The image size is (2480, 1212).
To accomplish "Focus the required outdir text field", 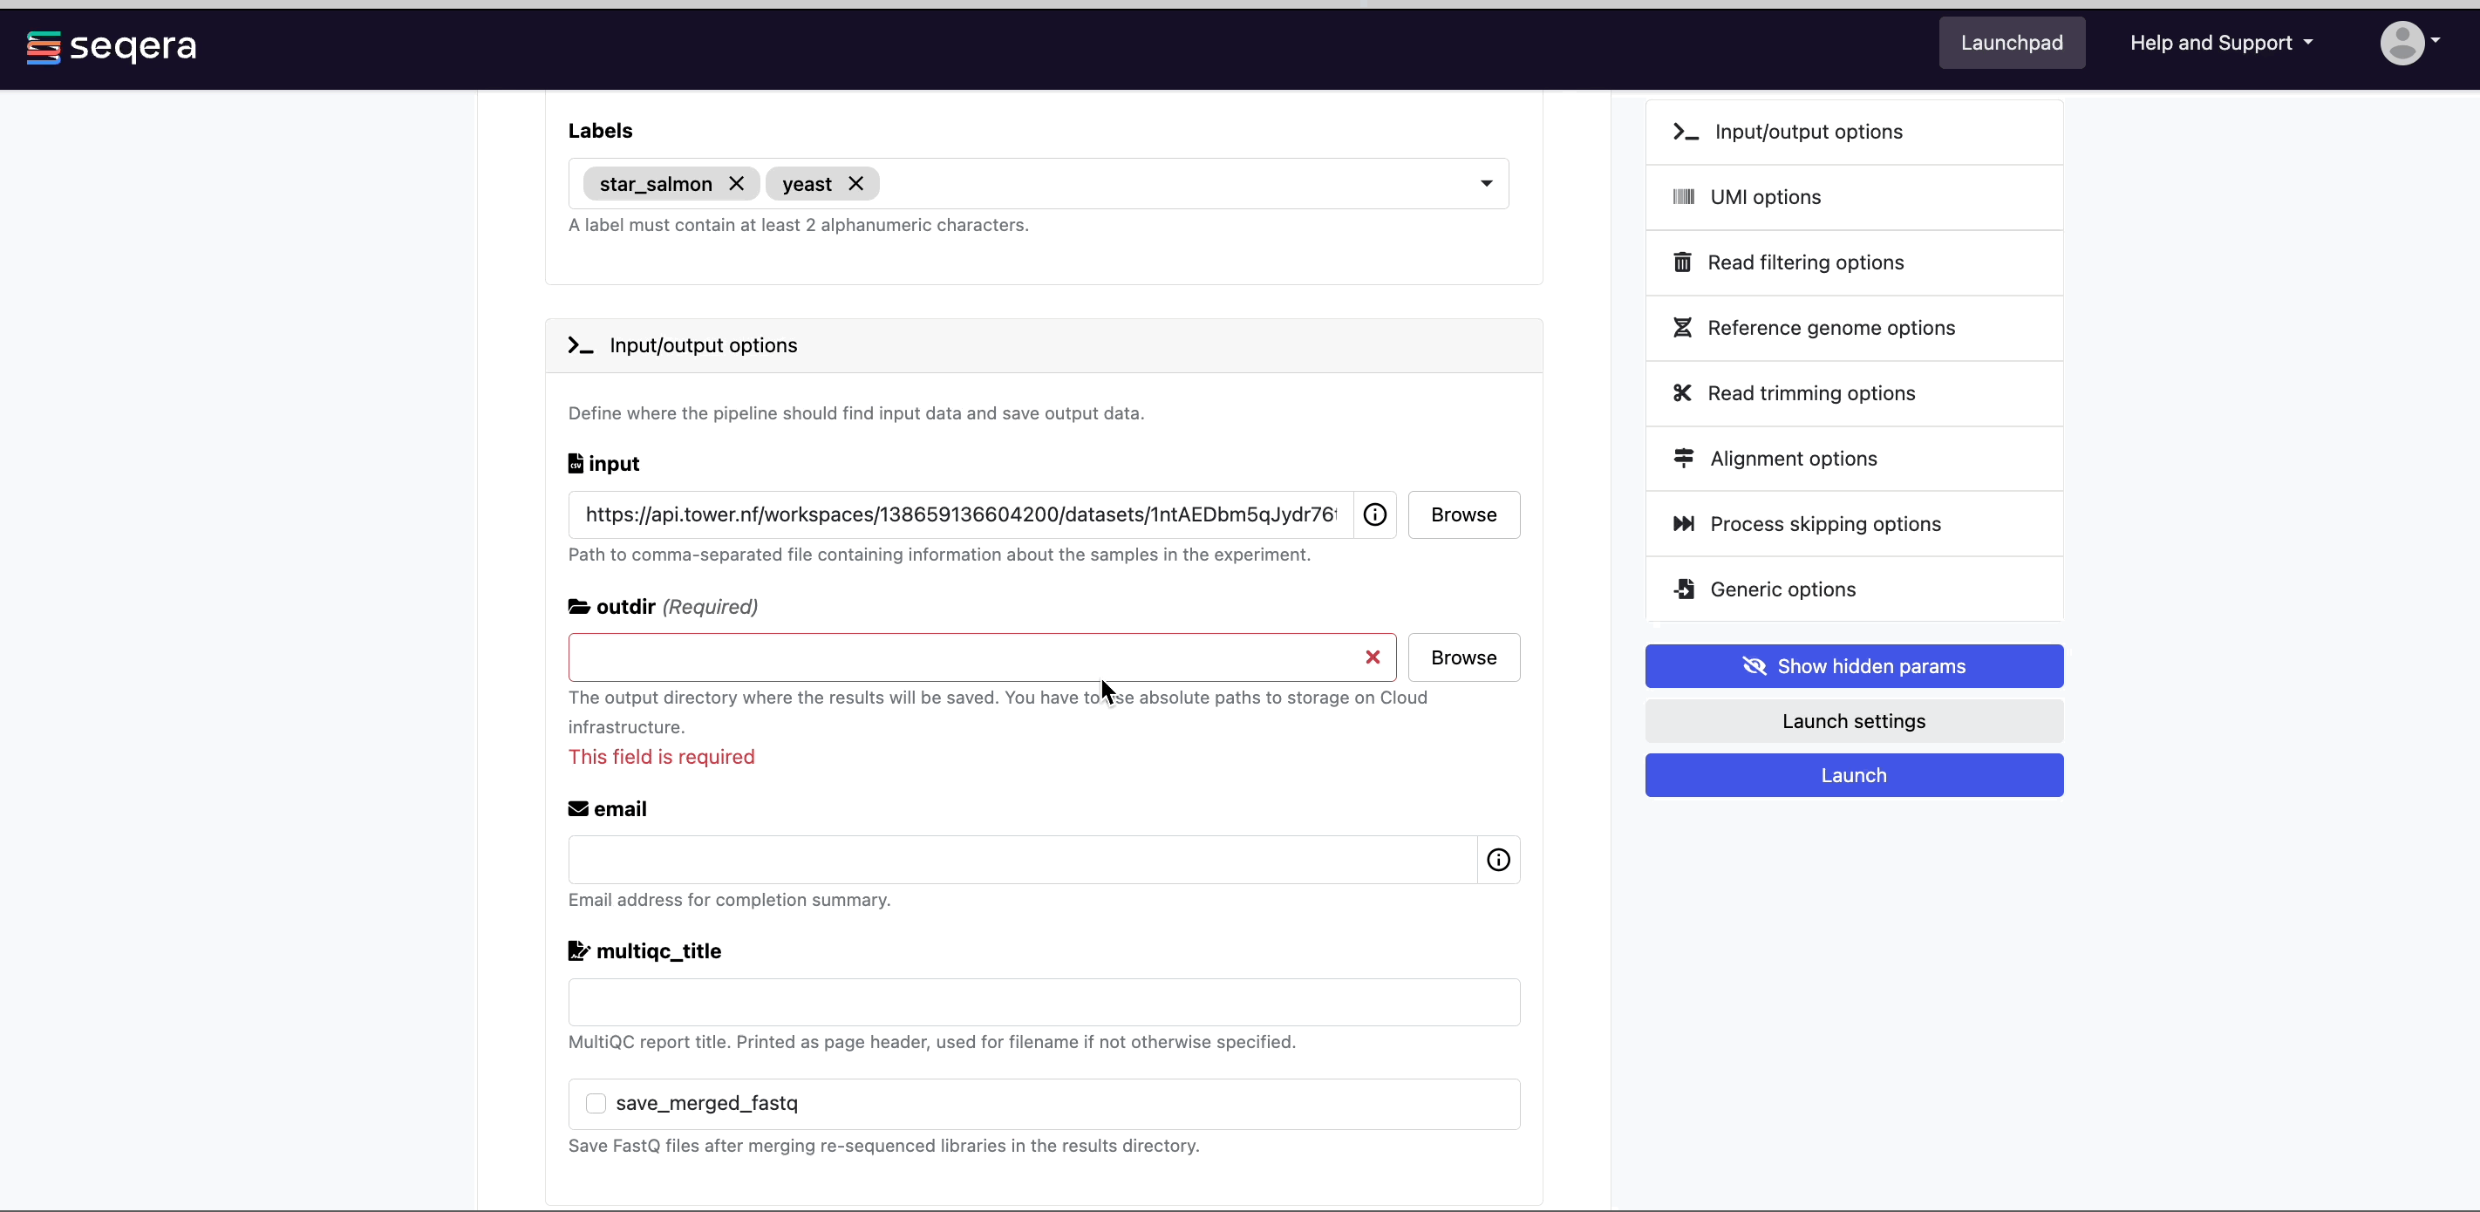I will pyautogui.click(x=982, y=657).
